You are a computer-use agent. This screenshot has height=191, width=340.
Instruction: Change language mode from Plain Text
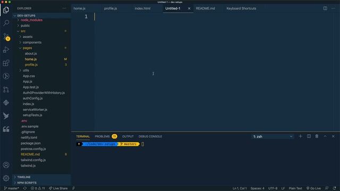295,188
